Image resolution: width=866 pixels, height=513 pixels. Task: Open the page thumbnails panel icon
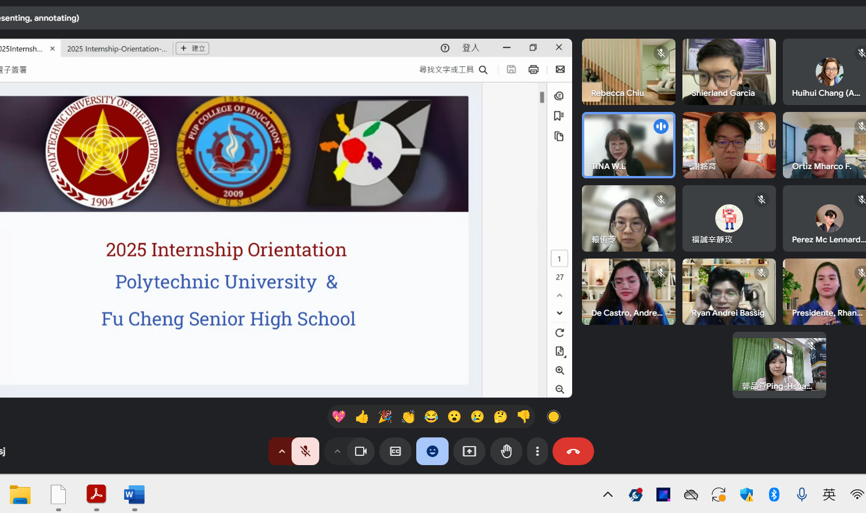(559, 136)
